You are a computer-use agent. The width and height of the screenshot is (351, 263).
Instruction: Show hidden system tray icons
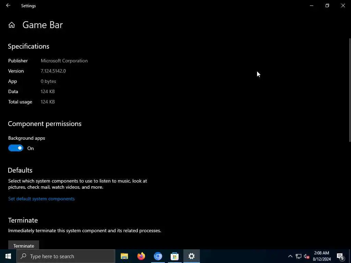click(290, 256)
